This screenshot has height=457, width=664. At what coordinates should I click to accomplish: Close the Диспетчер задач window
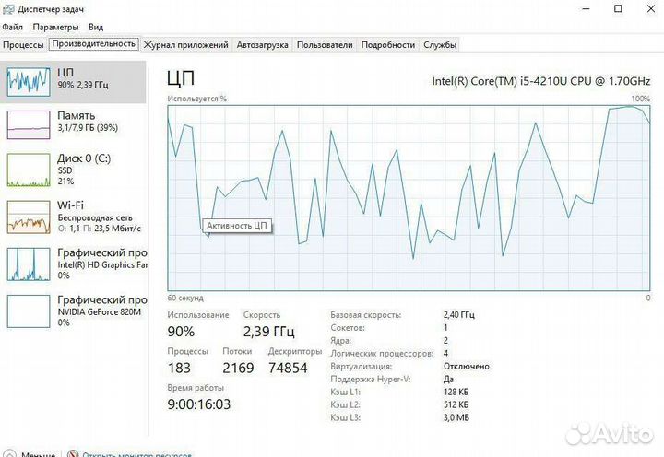click(x=651, y=9)
